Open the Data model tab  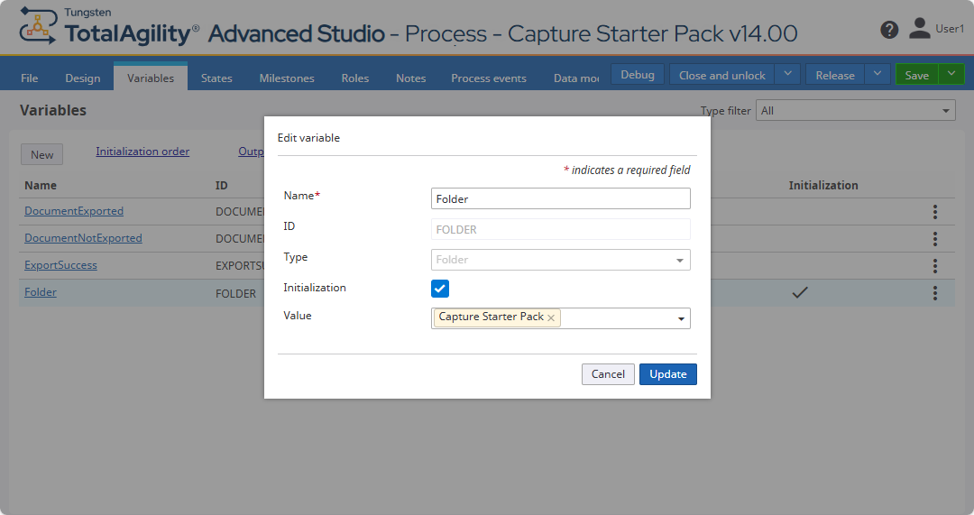tap(575, 78)
